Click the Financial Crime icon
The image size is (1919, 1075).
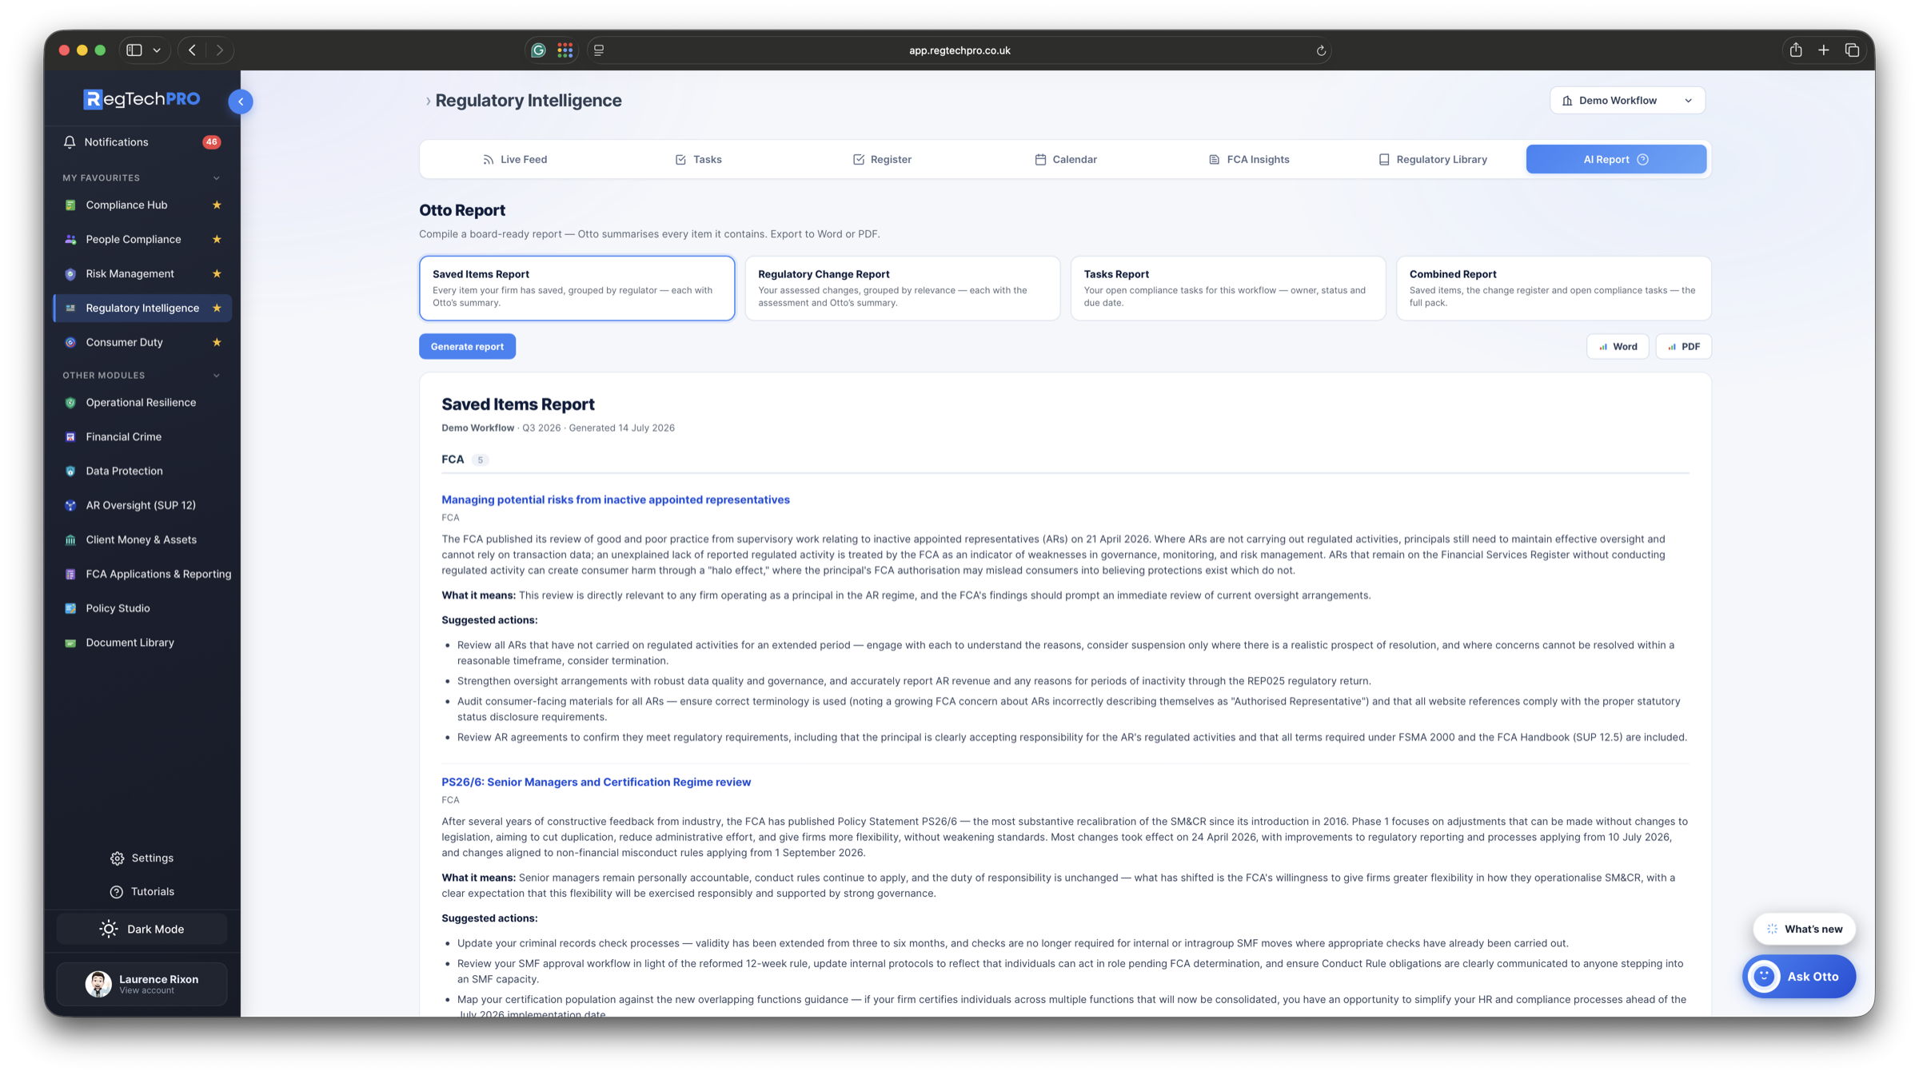(x=70, y=436)
